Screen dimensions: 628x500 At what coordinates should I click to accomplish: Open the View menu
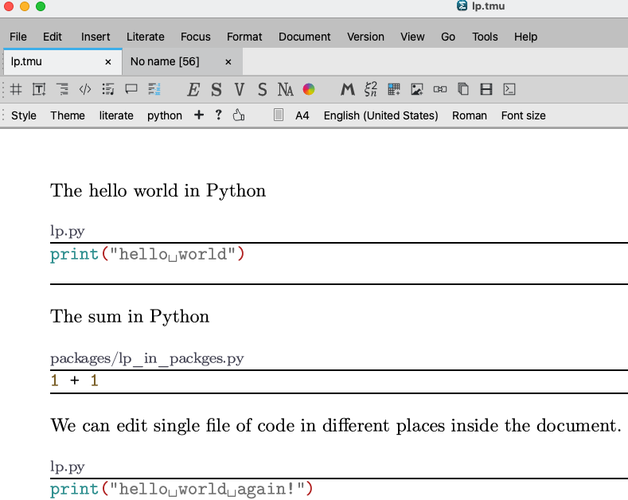[412, 37]
